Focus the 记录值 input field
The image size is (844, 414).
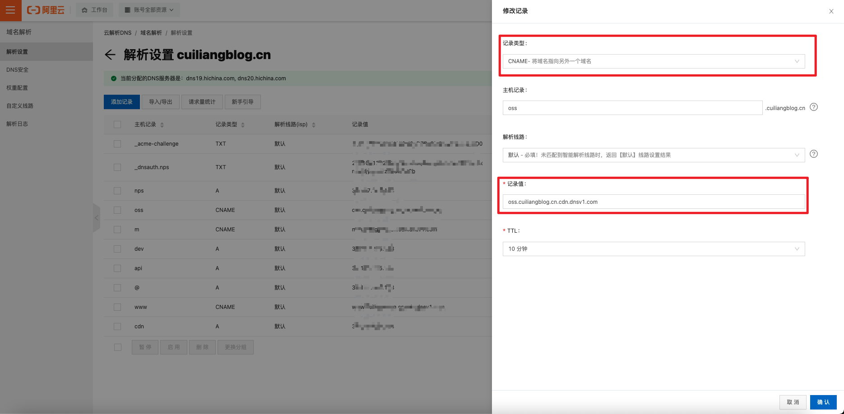click(x=654, y=202)
